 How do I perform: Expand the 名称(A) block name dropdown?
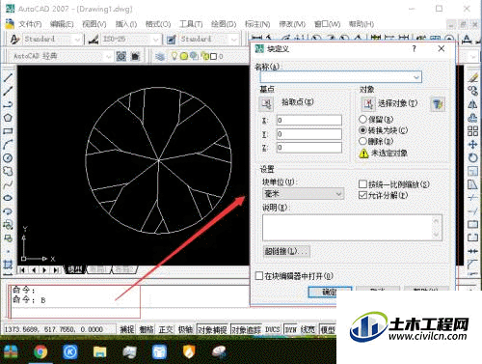[x=416, y=77]
